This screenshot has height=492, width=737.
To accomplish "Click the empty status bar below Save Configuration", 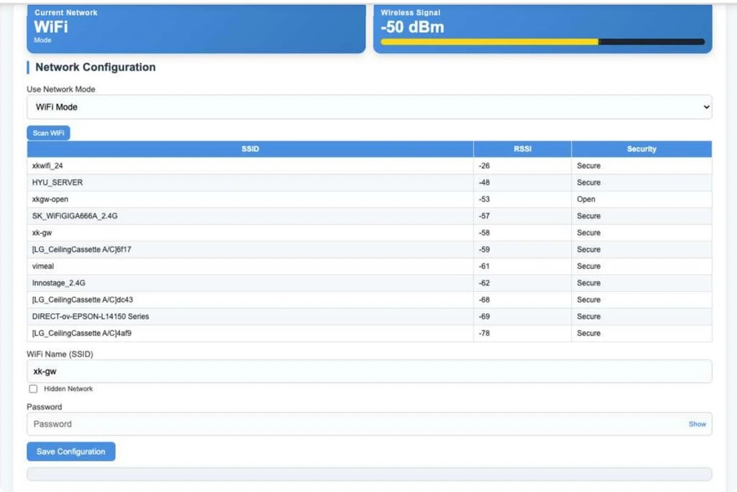I will [x=369, y=474].
